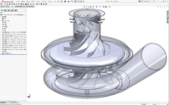Toggle the selection cursor tool in the top toolbar
This screenshot has height=105, width=169.
tap(75, 1)
